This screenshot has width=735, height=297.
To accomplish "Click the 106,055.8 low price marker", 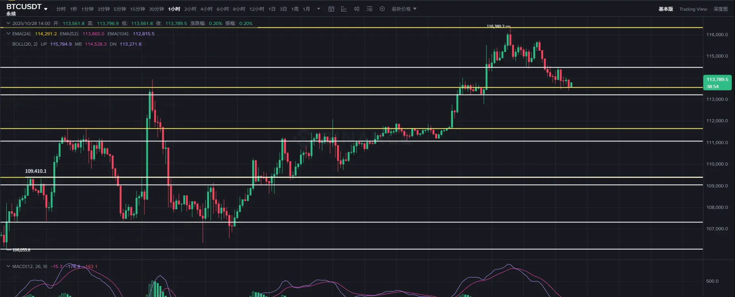I will tap(21, 250).
